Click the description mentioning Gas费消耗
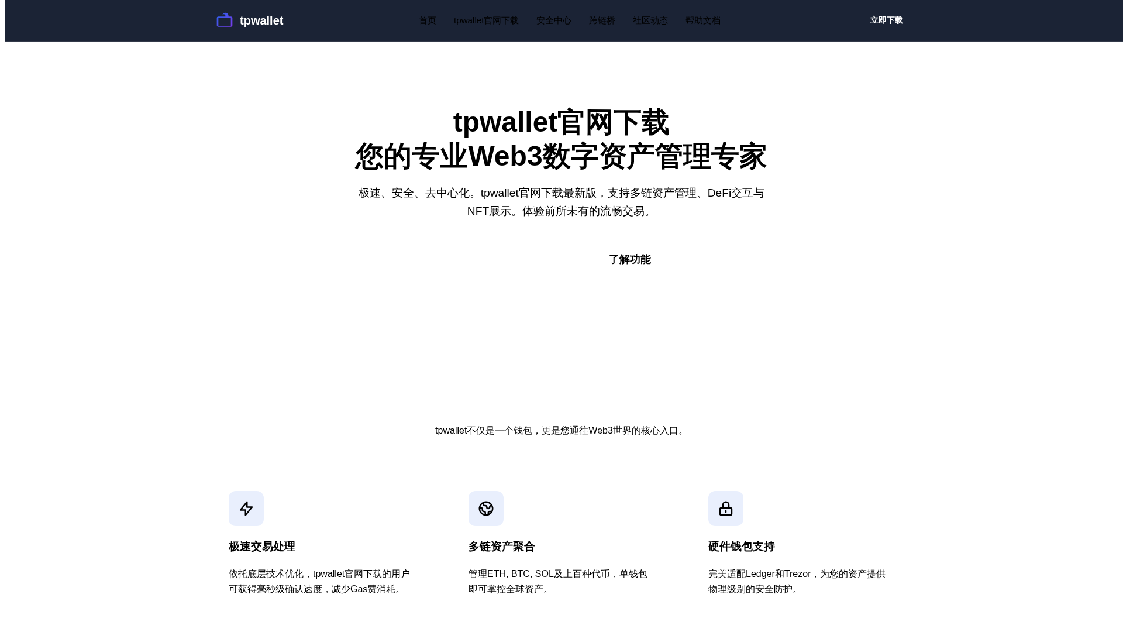The height and width of the screenshot is (632, 1123). [x=319, y=582]
